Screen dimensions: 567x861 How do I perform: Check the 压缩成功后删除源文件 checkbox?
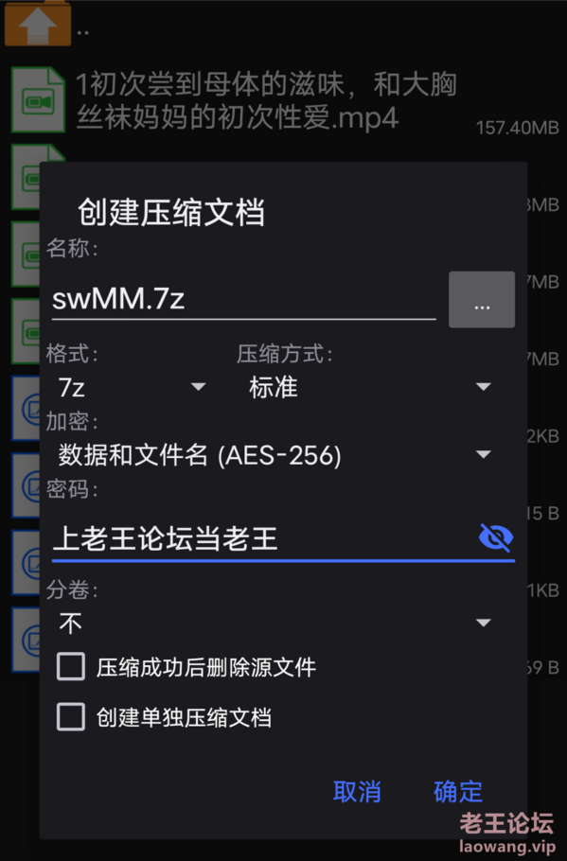tap(71, 667)
